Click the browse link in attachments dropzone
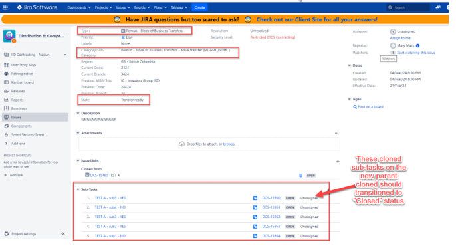 tap(229, 144)
